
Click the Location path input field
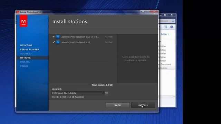pos(77,93)
